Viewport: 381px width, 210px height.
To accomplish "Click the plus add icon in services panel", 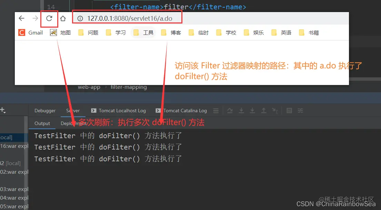I will coord(3,110).
